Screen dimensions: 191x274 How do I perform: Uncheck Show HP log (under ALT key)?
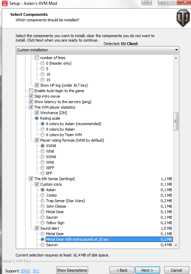tap(37, 85)
